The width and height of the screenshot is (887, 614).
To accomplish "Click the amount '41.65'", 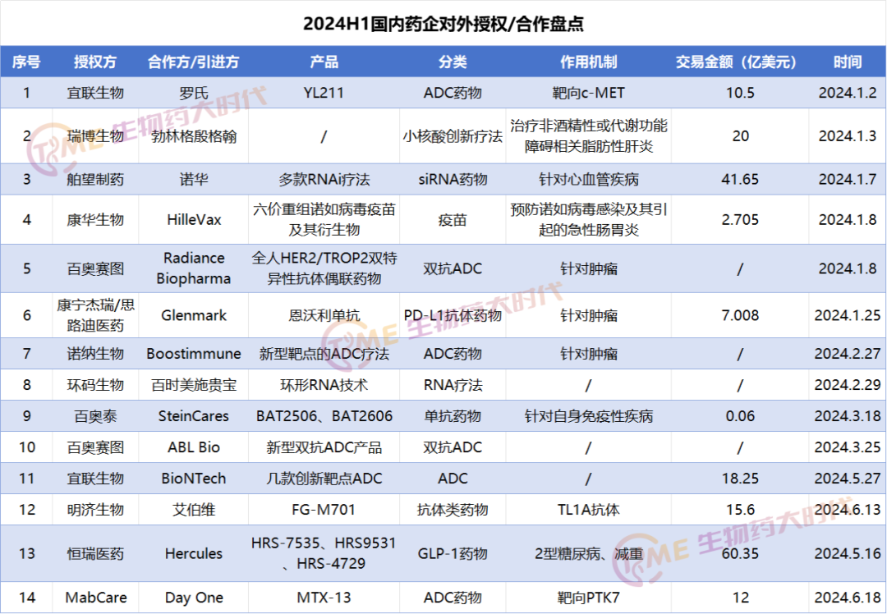I will (x=740, y=180).
